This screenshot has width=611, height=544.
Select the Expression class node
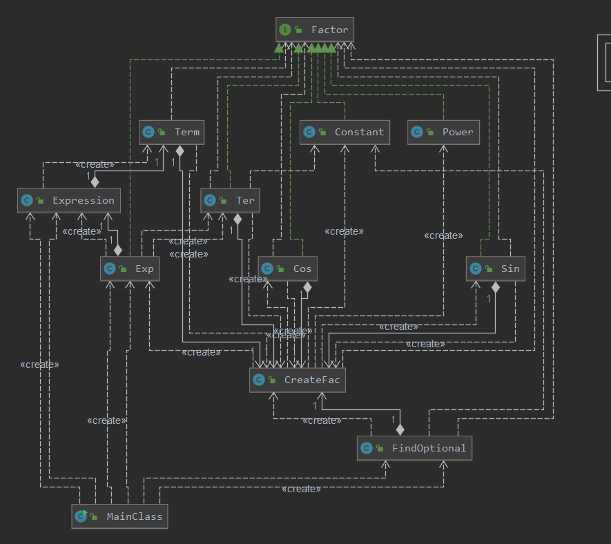point(69,200)
